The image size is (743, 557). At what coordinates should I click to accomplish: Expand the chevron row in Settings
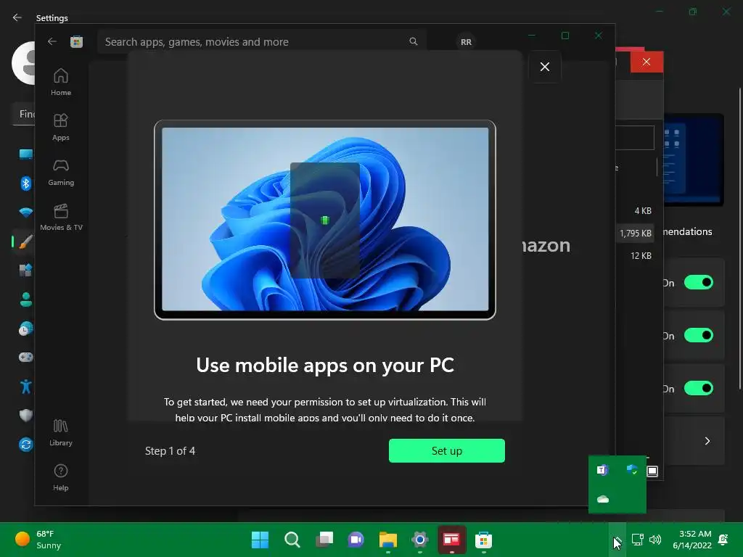[707, 441]
